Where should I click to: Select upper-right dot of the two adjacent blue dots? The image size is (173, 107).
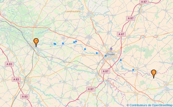coord(76,41)
